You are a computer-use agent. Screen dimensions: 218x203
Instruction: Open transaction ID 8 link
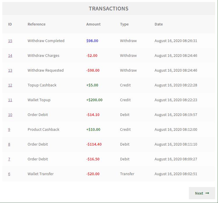pos(9,144)
